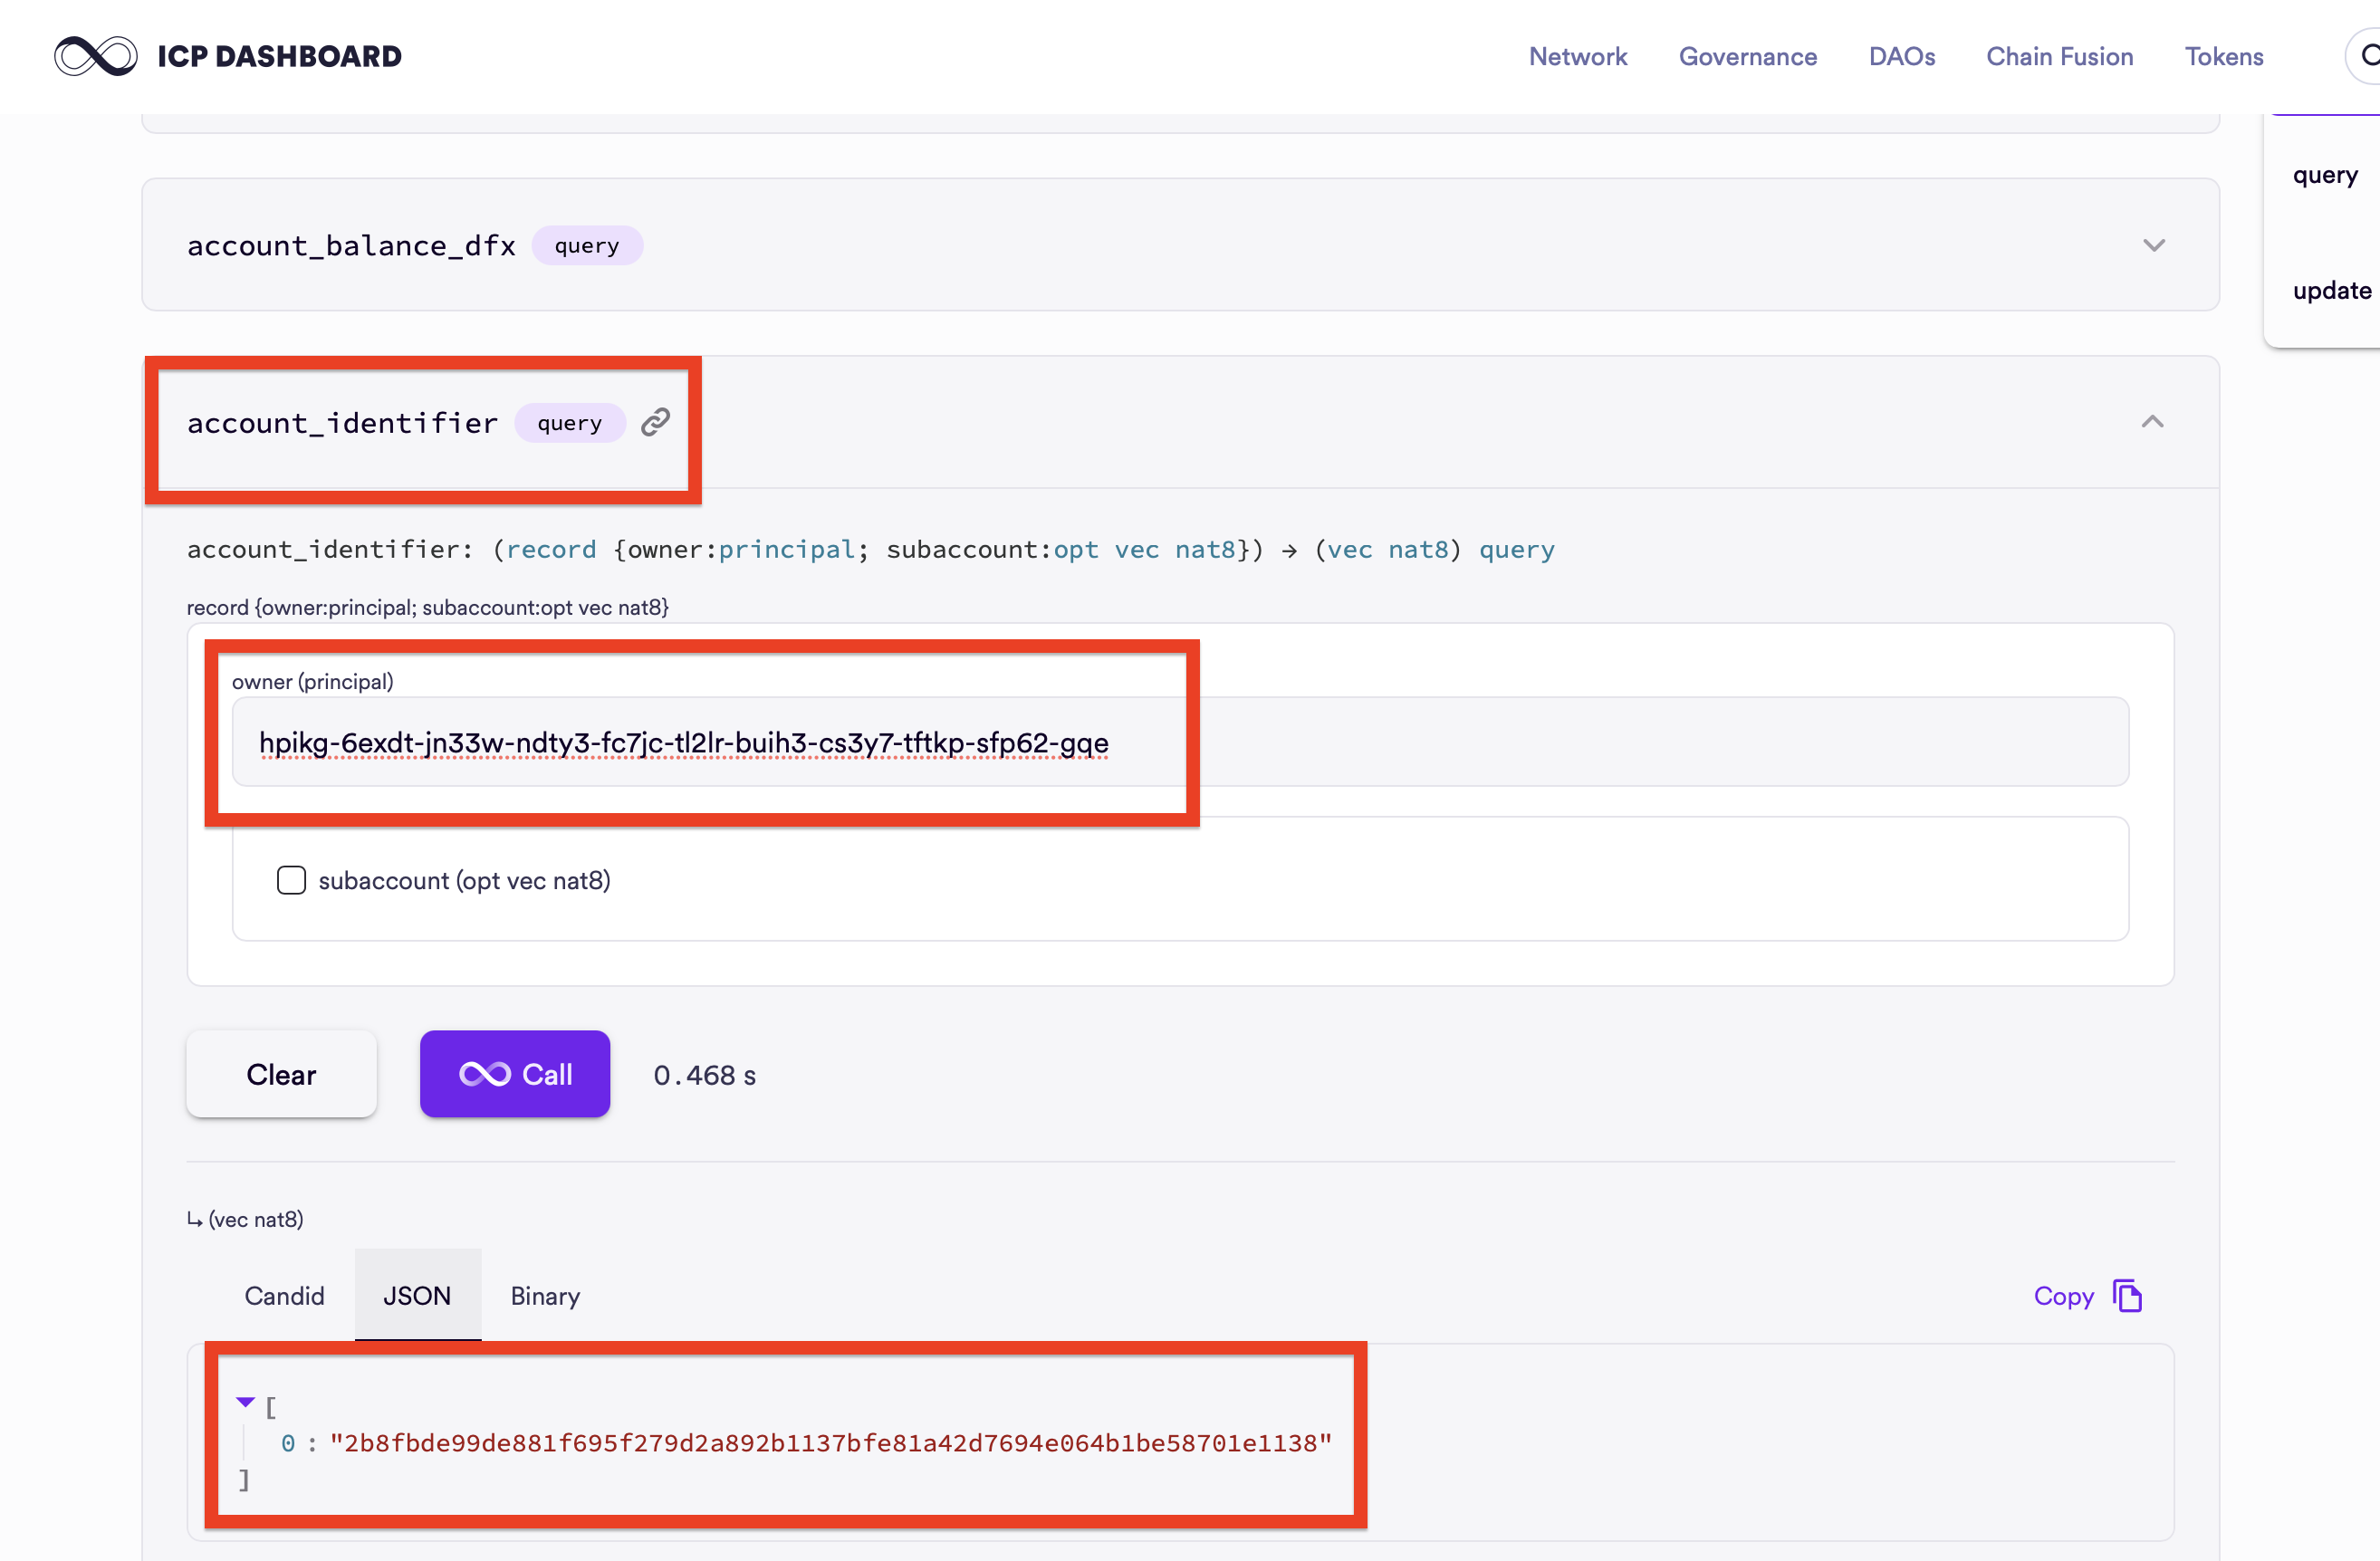Collapse the account_identifier method panel
The image size is (2380, 1561).
[2152, 422]
